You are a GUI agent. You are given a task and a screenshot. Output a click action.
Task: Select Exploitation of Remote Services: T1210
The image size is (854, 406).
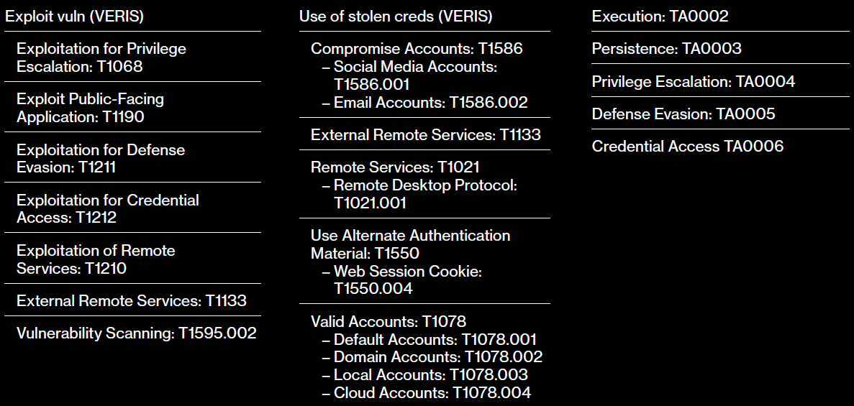[x=96, y=259]
